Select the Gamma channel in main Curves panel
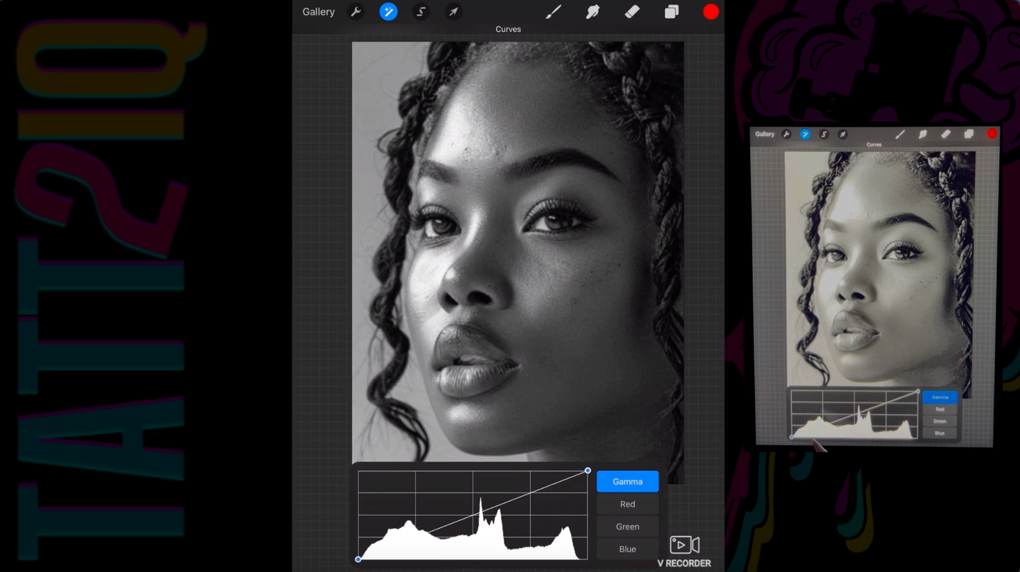This screenshot has height=572, width=1020. (x=628, y=482)
